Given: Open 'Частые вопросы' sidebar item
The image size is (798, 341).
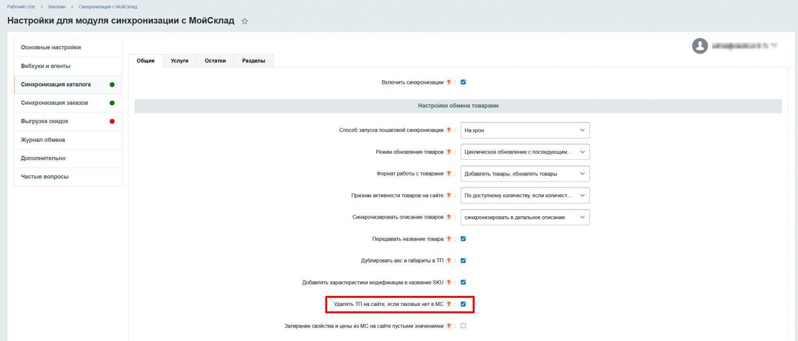Looking at the screenshot, I should [68, 177].
